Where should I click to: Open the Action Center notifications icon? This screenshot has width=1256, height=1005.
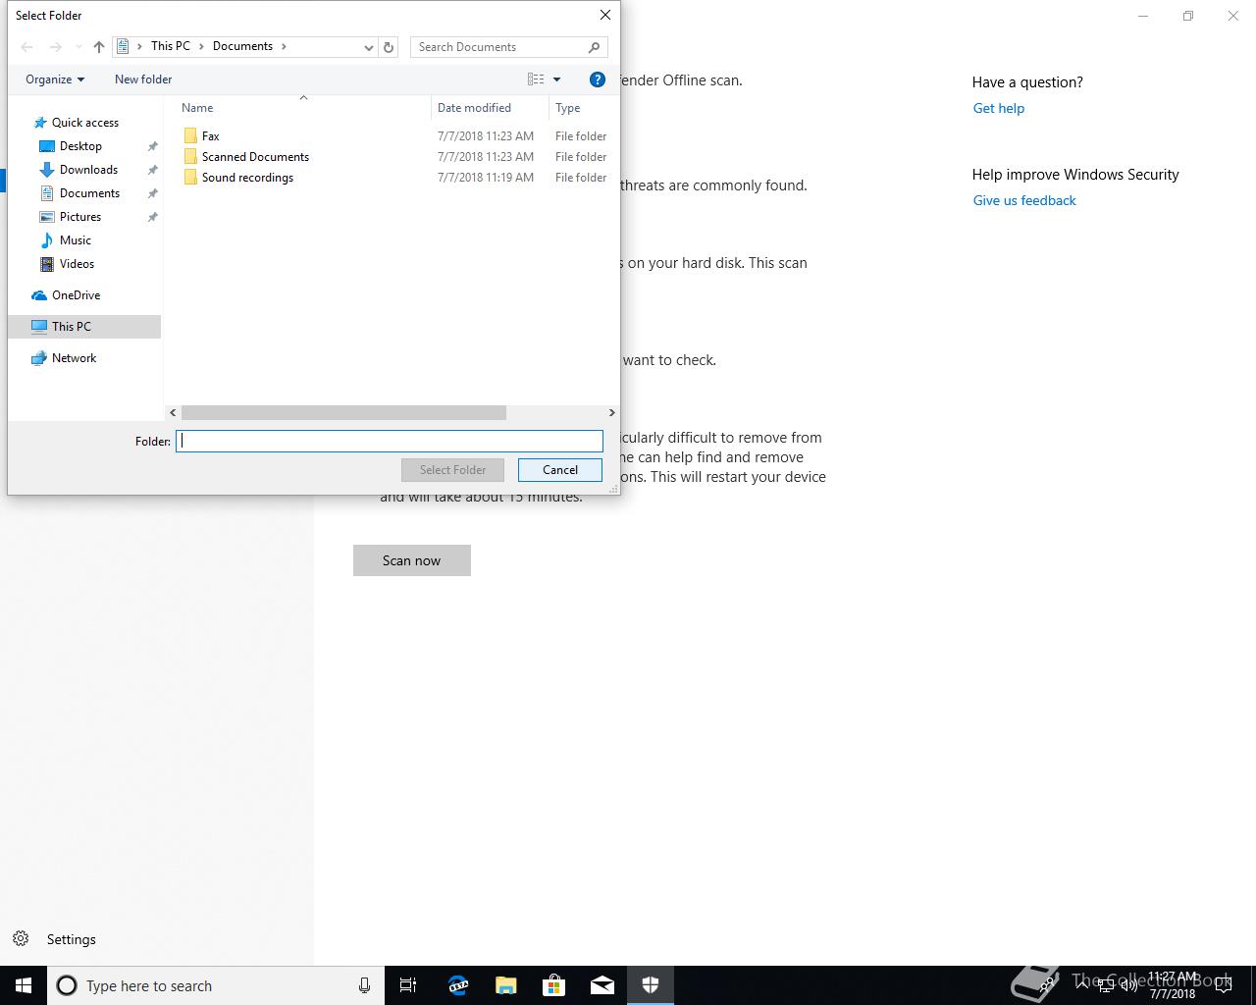pos(1224,985)
